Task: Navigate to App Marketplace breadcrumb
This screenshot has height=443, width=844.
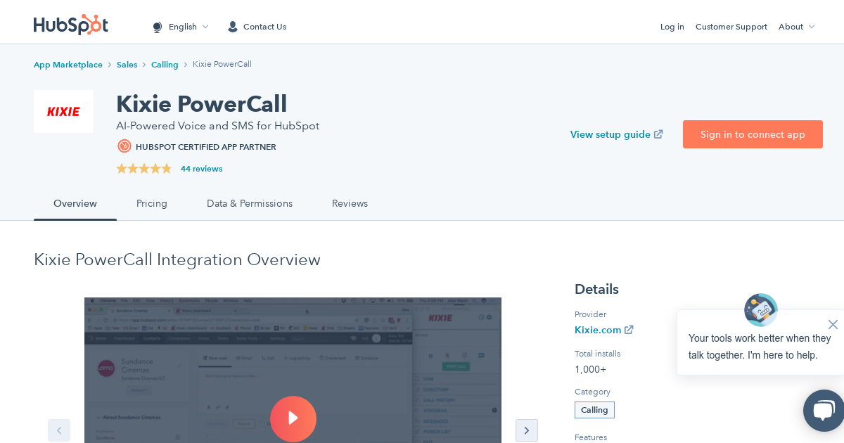Action: (68, 64)
